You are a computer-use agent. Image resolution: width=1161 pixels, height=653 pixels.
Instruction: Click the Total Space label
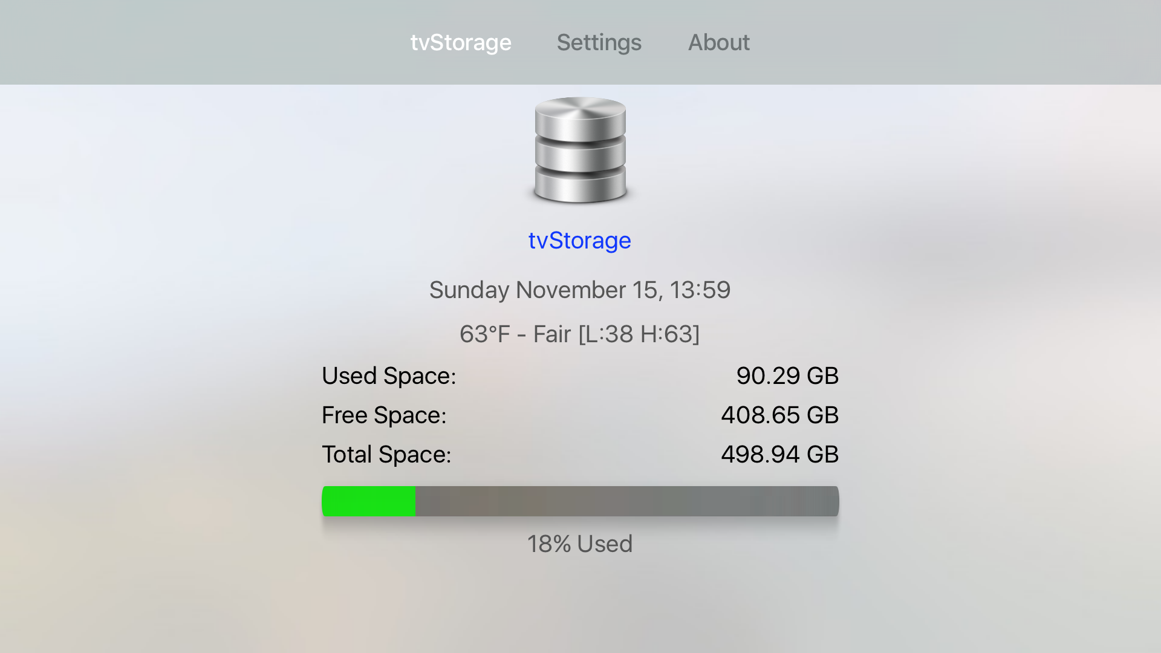pos(386,455)
